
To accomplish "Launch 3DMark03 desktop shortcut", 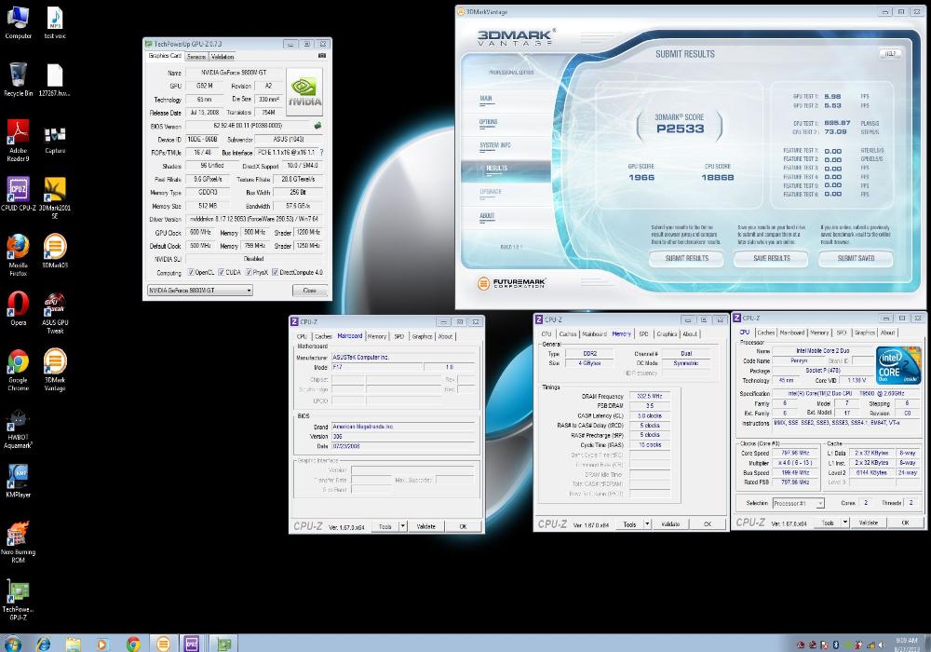I will pos(55,251).
